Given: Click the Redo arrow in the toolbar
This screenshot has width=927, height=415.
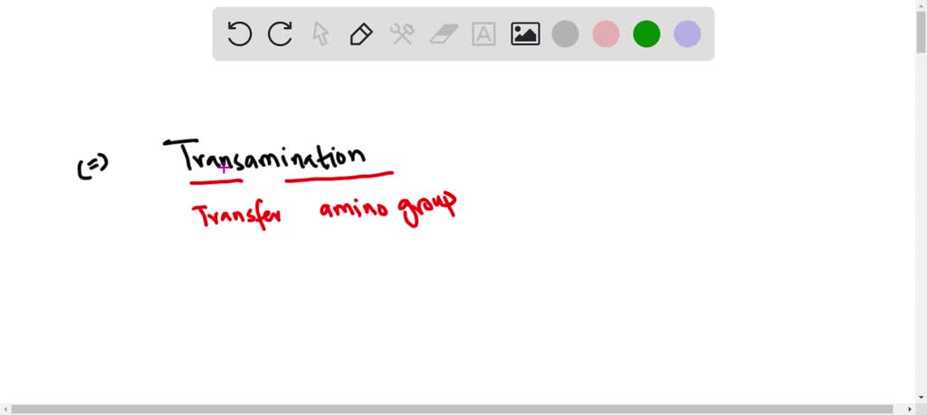Looking at the screenshot, I should pyautogui.click(x=280, y=34).
